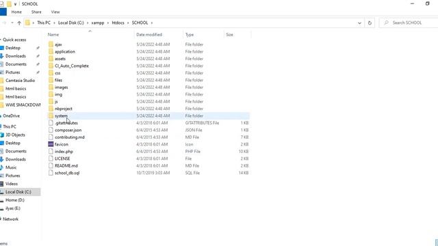Navigate to Local Disk (C:) in breadcrumb

tap(71, 23)
